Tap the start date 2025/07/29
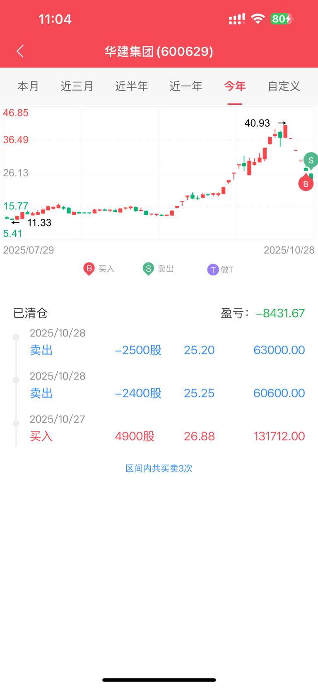318x688 pixels. [29, 250]
